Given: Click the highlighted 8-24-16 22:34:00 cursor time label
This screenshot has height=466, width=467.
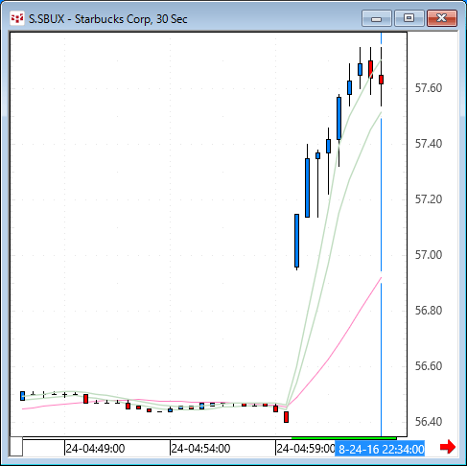Looking at the screenshot, I should [380, 449].
